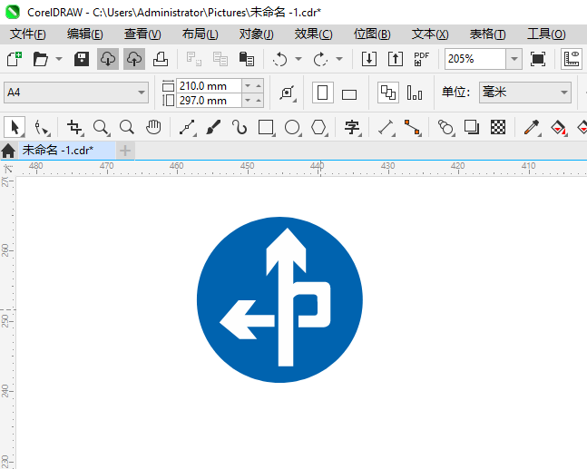Click the Import icon

point(369,59)
